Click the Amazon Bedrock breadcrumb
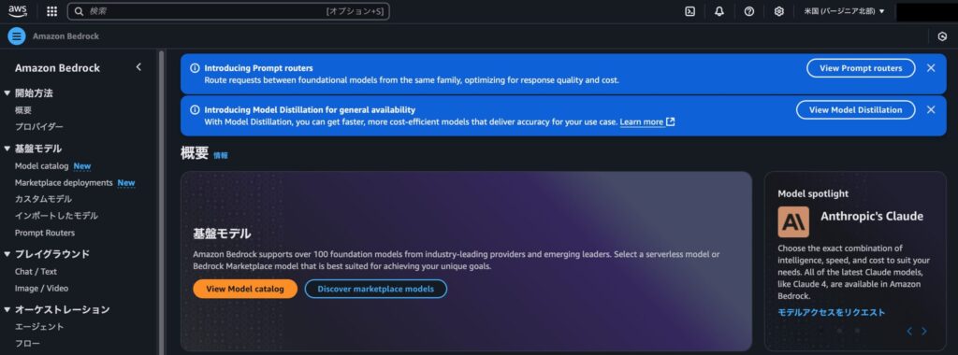This screenshot has height=355, width=958. click(66, 36)
